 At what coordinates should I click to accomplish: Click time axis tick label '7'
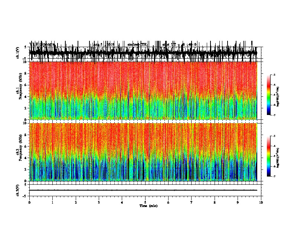pos(192,203)
